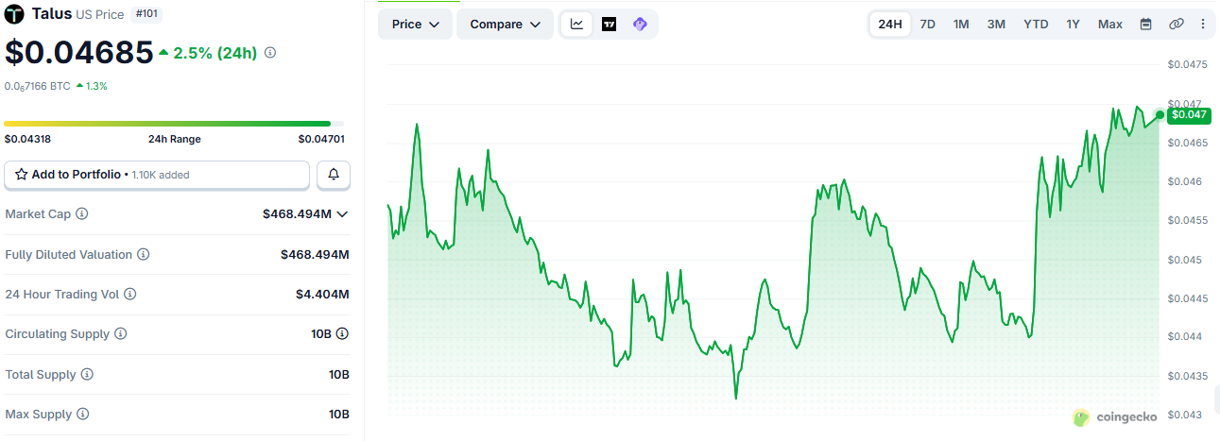
Task: Select the 24H time range
Action: pos(890,24)
